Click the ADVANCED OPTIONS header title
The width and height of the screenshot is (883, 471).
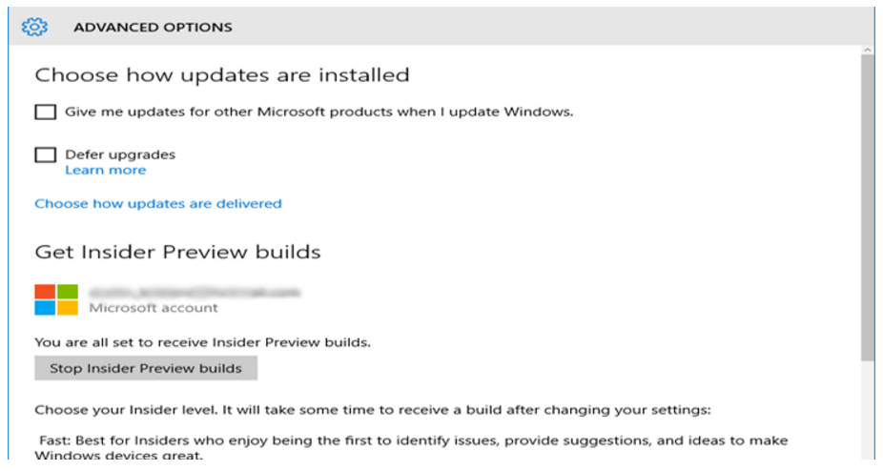point(153,27)
